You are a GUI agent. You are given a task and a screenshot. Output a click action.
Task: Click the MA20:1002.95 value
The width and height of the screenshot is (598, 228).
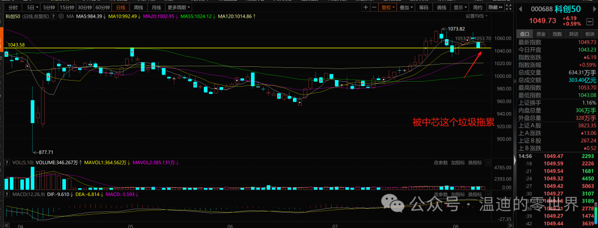click(x=160, y=17)
